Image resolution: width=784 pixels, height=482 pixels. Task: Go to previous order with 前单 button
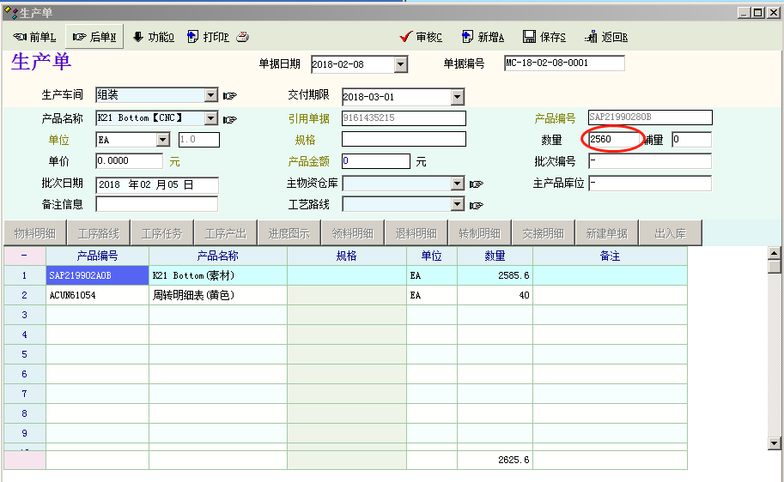pos(34,37)
